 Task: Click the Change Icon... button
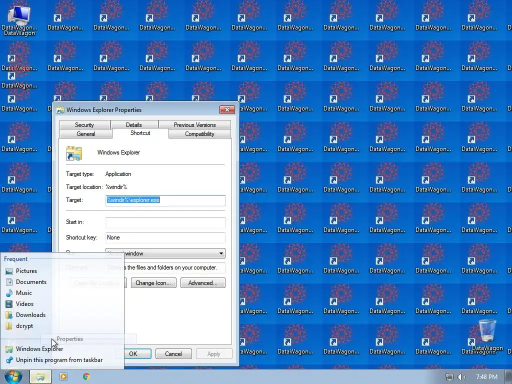click(x=153, y=283)
